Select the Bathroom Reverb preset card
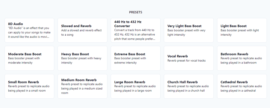The height and width of the screenshot is (108, 270). (242, 58)
